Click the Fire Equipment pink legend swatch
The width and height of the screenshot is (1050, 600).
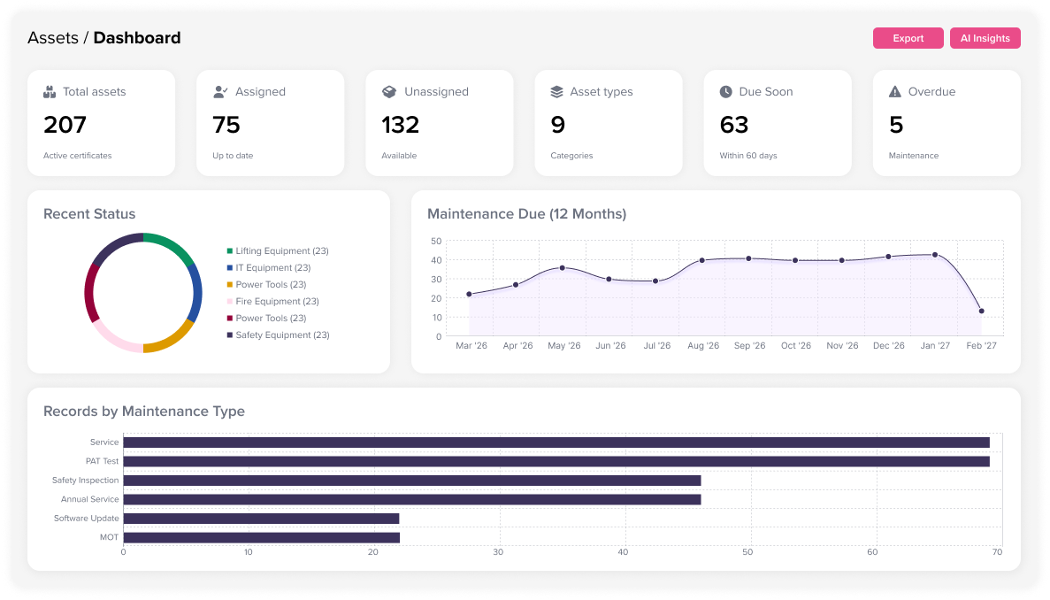(x=230, y=302)
